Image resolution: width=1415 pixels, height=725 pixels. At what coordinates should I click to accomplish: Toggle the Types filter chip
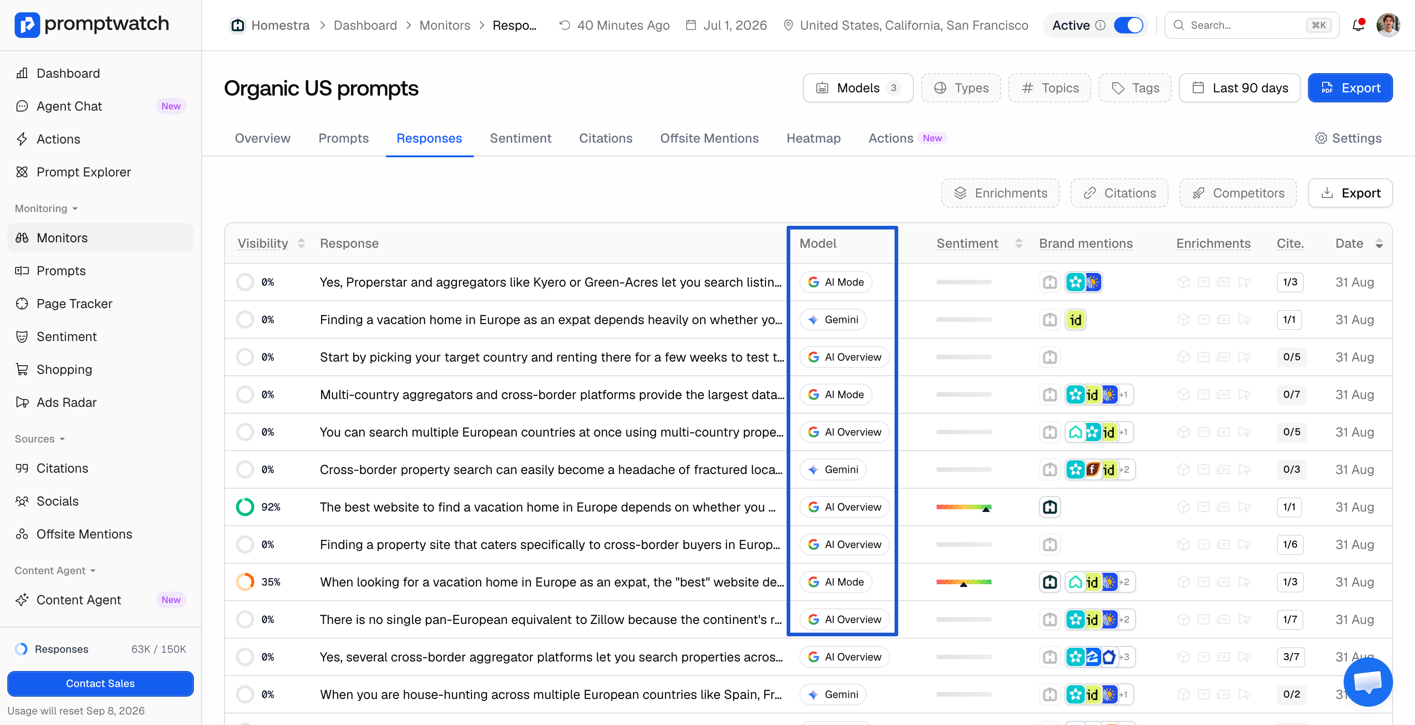coord(961,88)
